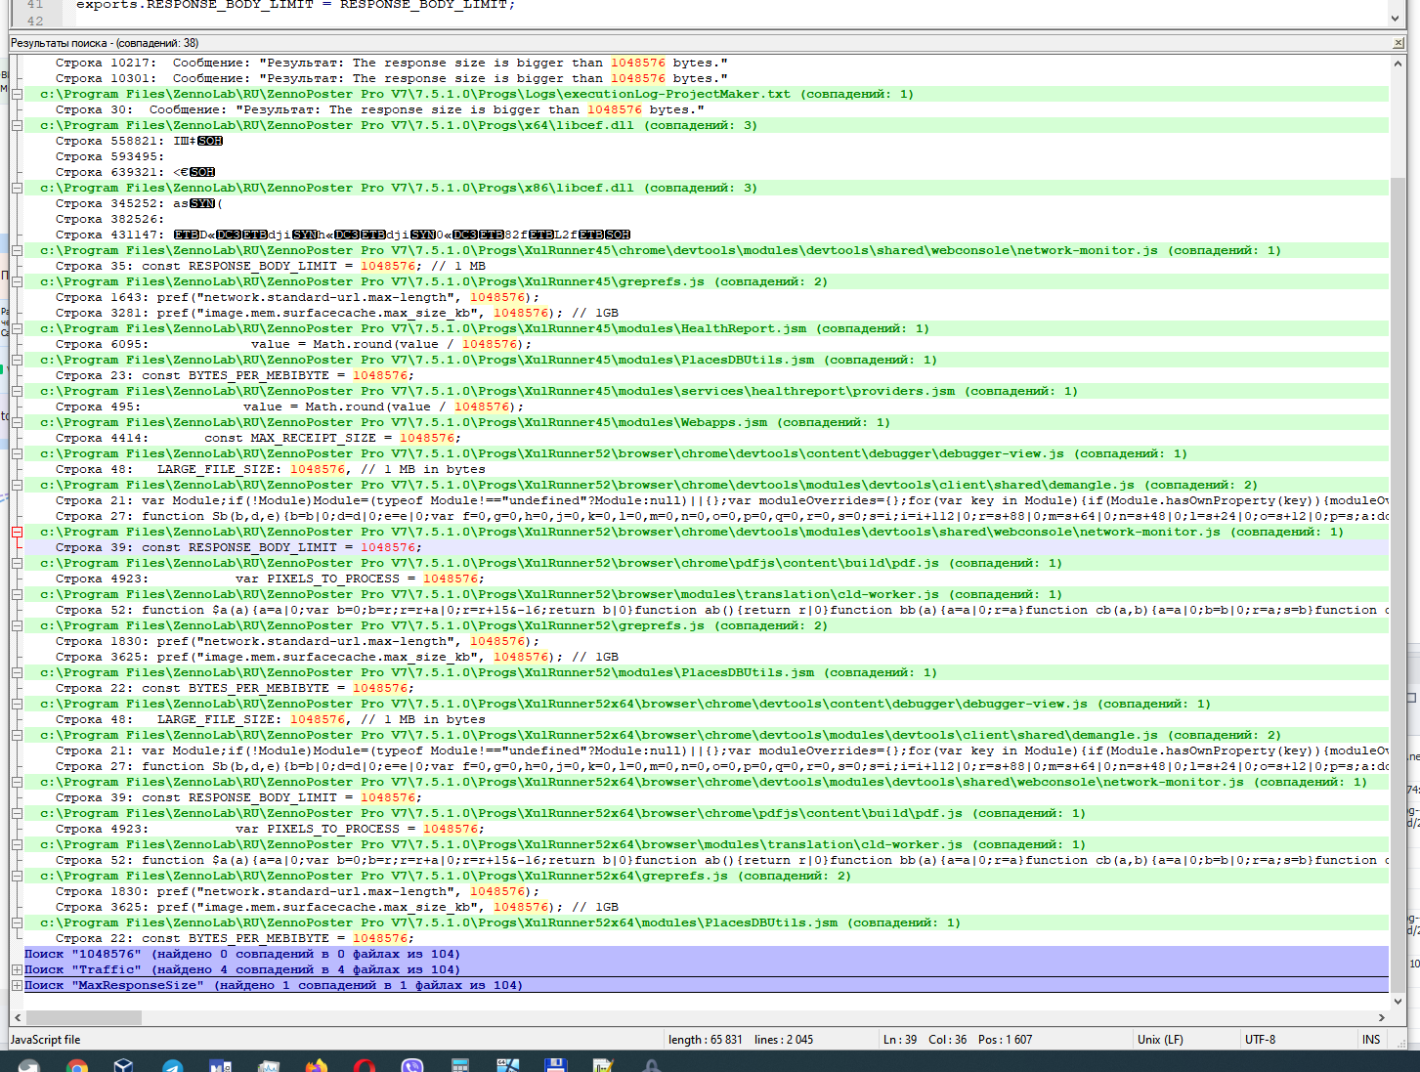Click the horizontal scrollbar right arrow
The image size is (1420, 1072).
pos(1382,1017)
